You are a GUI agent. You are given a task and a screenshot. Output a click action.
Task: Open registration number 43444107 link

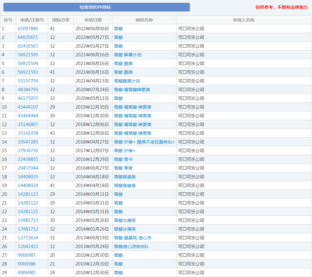coord(28,107)
